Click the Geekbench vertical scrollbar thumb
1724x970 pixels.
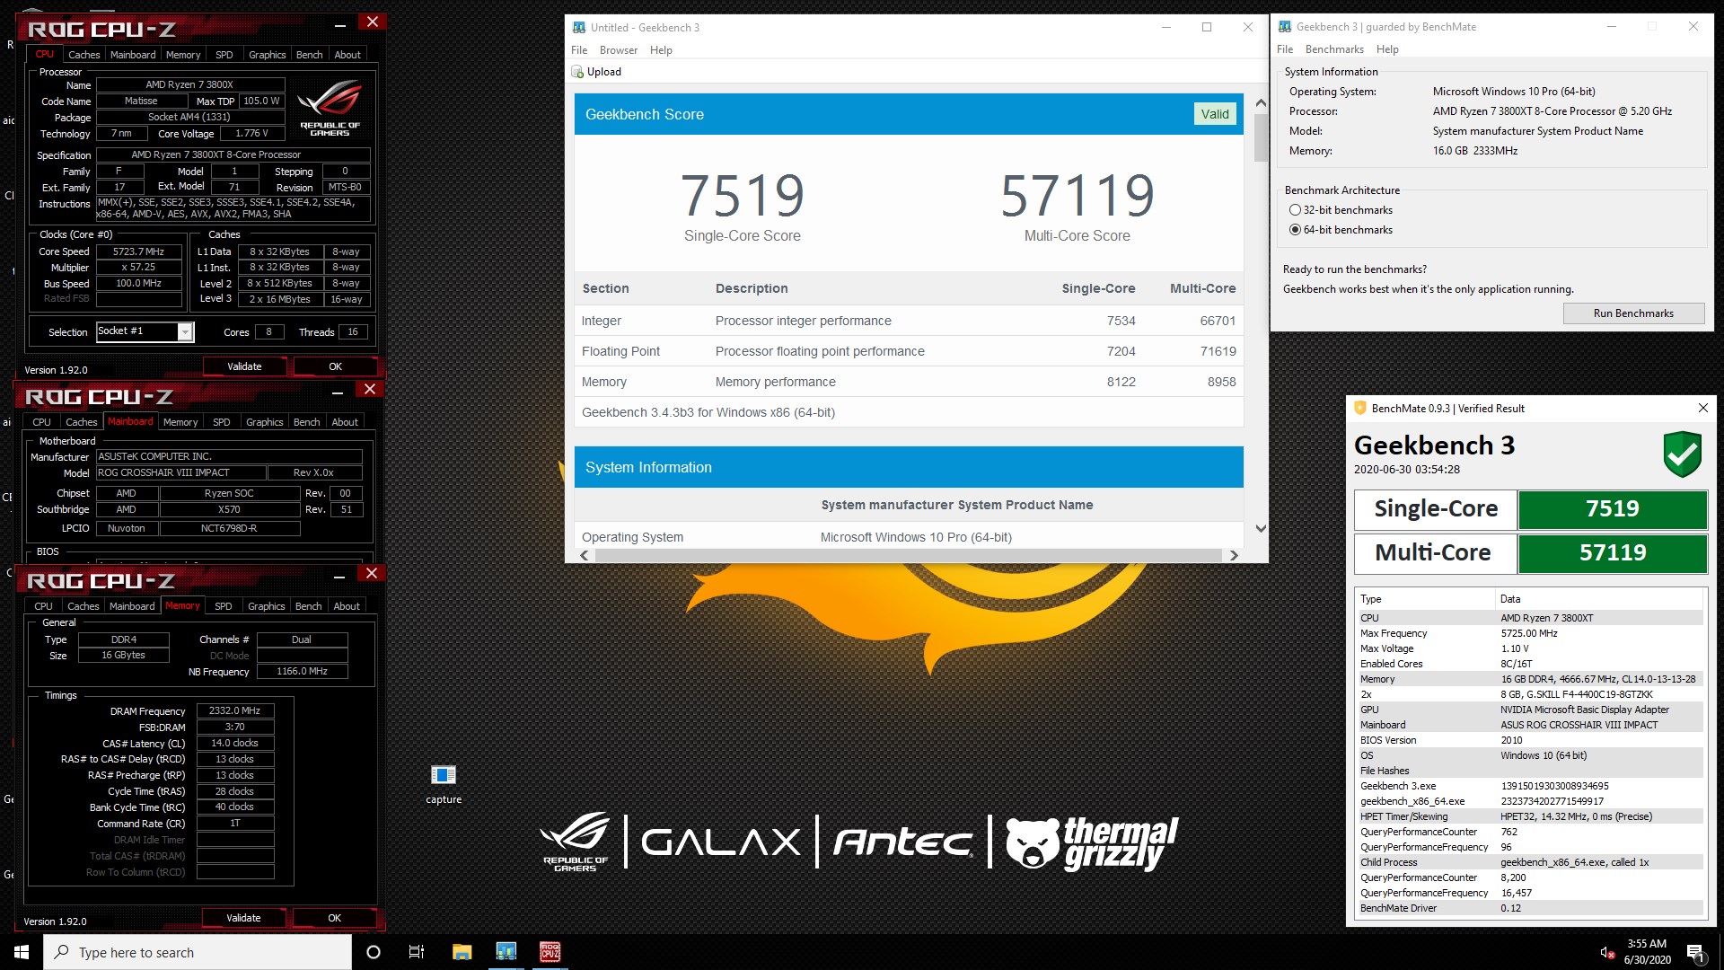(1261, 137)
